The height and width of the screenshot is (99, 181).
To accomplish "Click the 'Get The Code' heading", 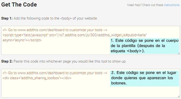I will tap(19, 5).
